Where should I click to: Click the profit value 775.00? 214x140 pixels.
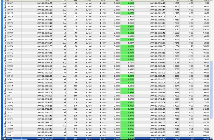[206, 132]
